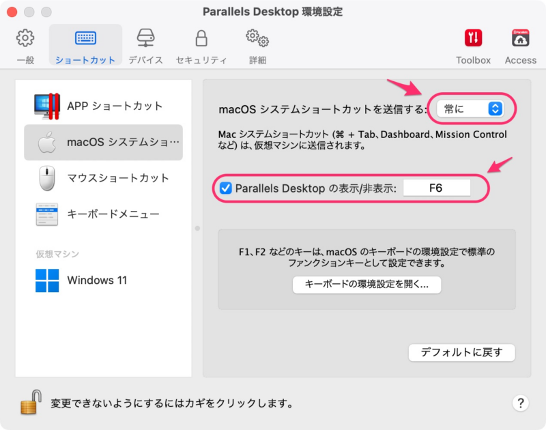This screenshot has width=546, height=430.
Task: Click the Windows 11 logo icon
Action: click(x=47, y=281)
